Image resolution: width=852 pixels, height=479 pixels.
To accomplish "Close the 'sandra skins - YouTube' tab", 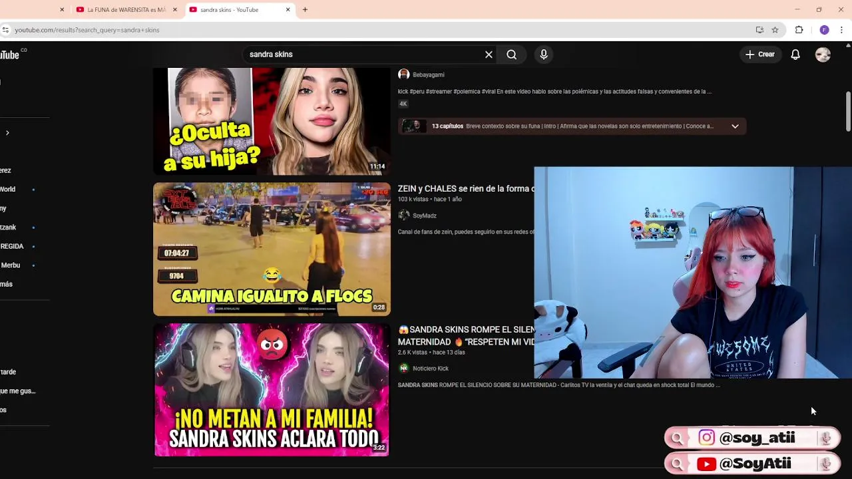I will pyautogui.click(x=288, y=10).
